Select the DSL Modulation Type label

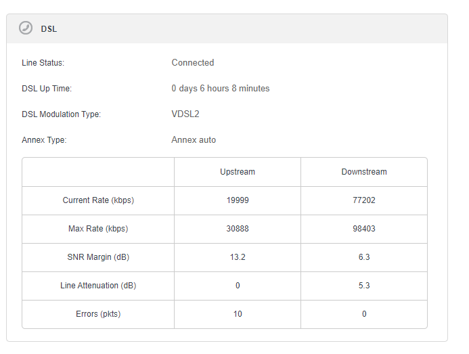tap(61, 114)
